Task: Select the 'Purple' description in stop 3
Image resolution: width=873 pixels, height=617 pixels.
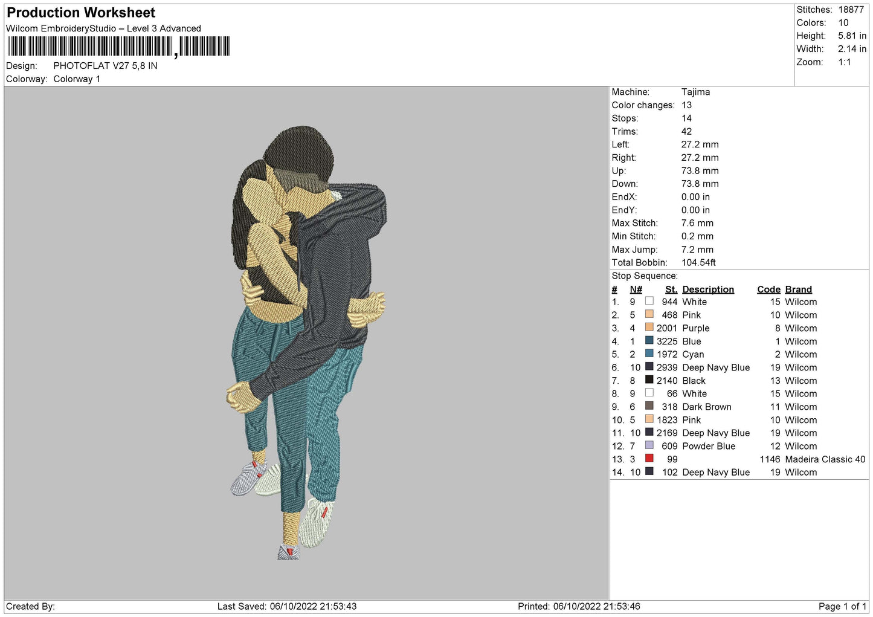Action: [696, 328]
